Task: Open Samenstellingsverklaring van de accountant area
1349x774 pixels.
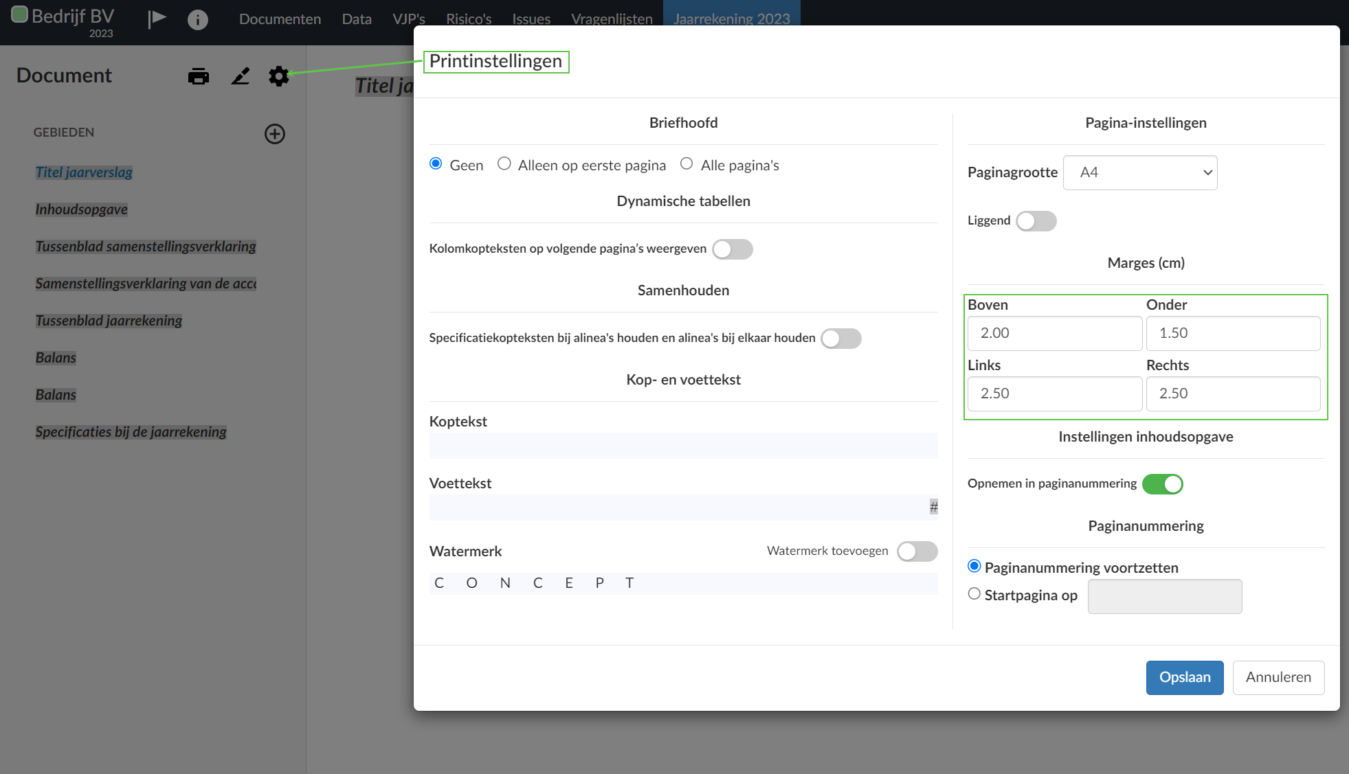Action: click(146, 284)
